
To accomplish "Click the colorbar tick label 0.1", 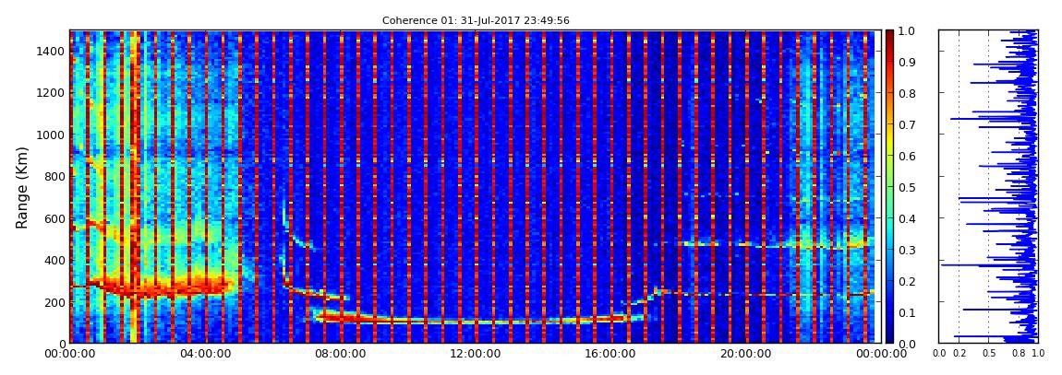I will (x=908, y=313).
